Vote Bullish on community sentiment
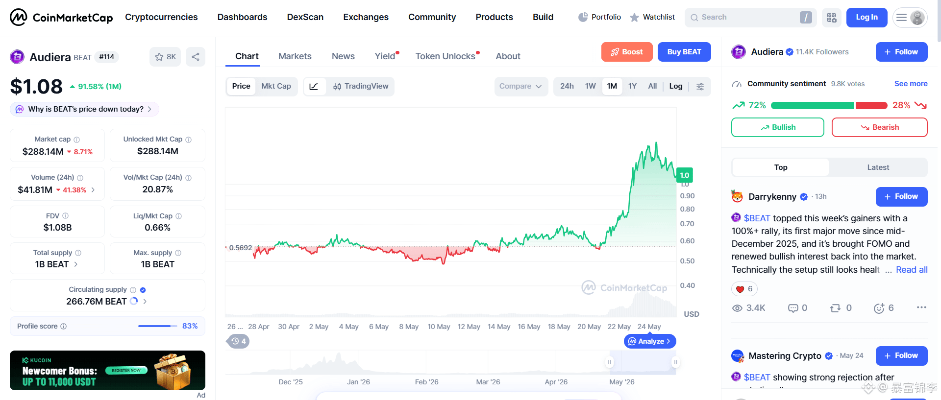 pos(778,127)
